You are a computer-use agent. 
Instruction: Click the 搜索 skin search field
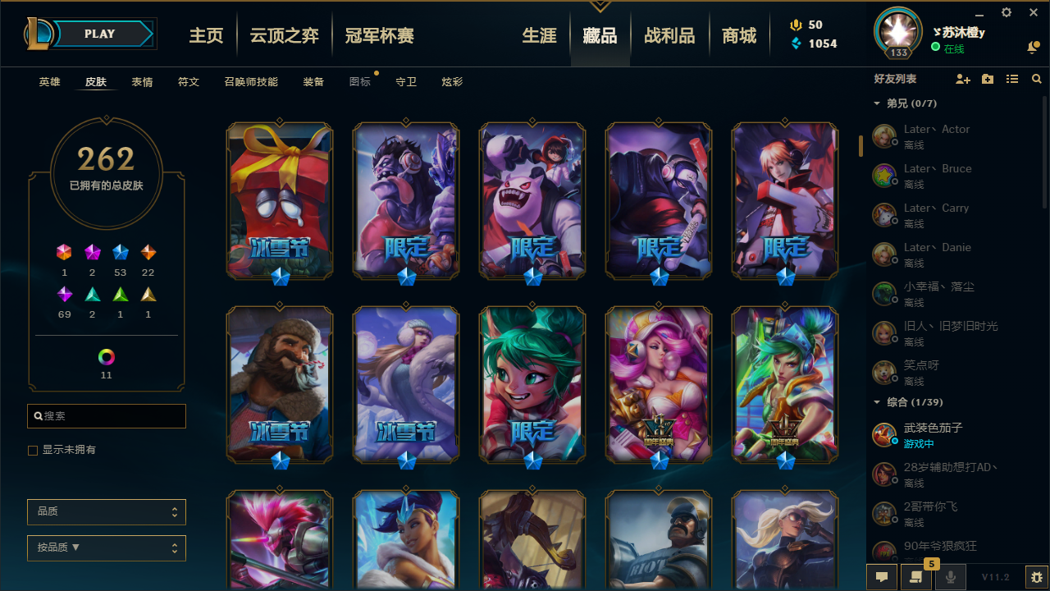(107, 416)
